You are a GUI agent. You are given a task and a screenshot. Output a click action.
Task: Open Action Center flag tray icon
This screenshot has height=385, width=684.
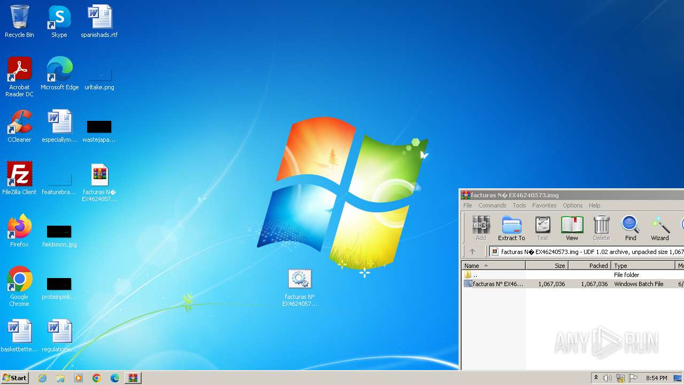[633, 378]
